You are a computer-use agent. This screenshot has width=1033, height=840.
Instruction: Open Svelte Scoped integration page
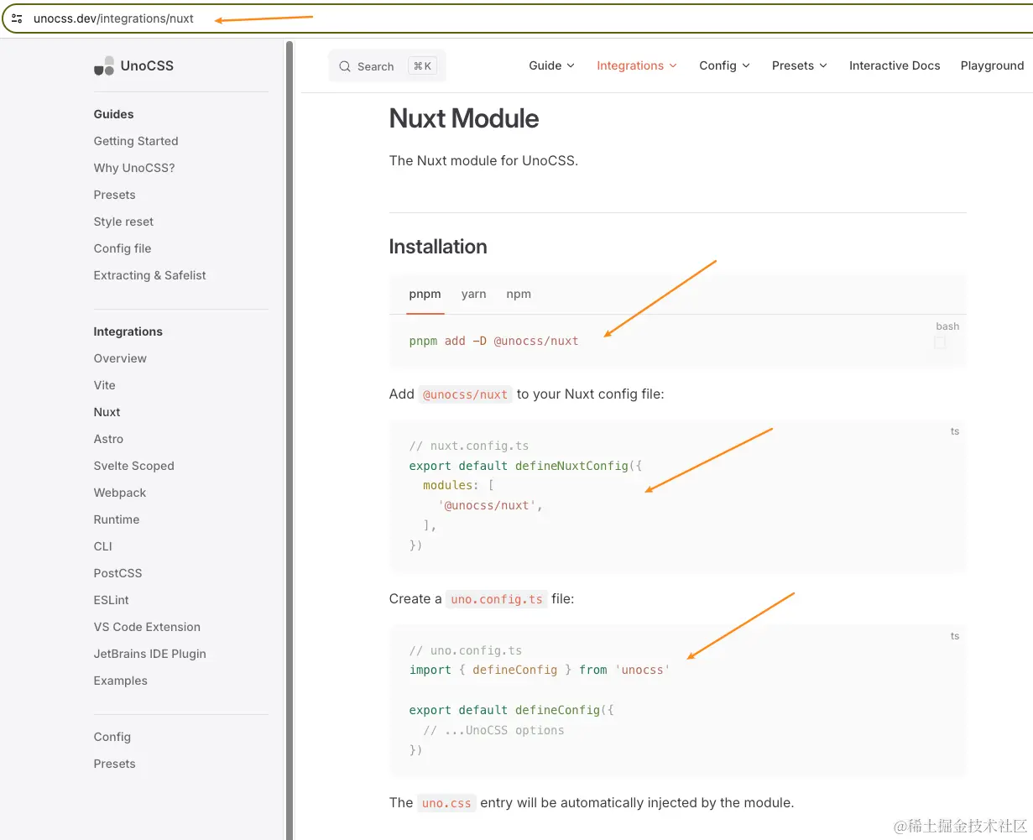click(x=134, y=466)
